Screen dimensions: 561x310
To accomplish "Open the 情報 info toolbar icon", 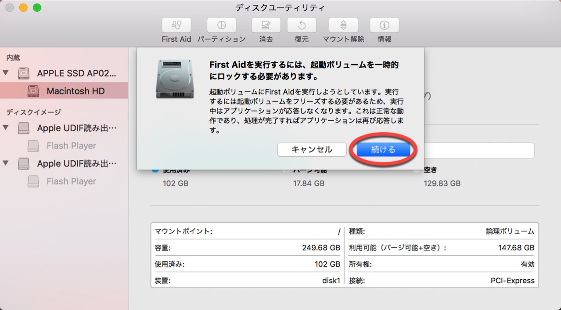I will click(x=385, y=25).
